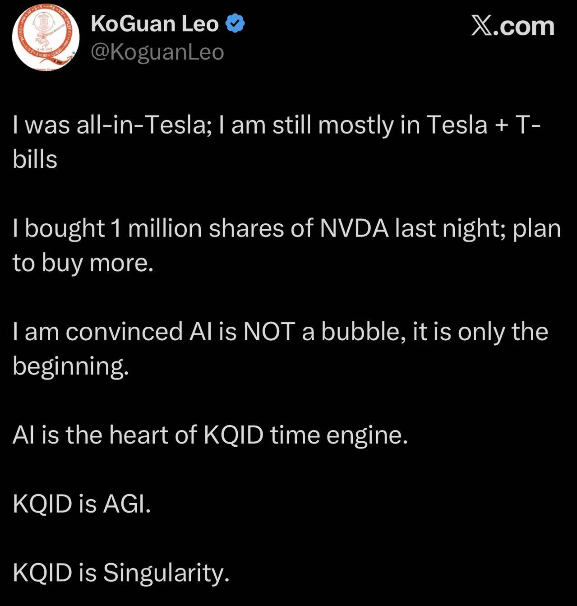Click the KoGuan Leo display name
Image resolution: width=577 pixels, height=606 pixels.
(x=155, y=23)
